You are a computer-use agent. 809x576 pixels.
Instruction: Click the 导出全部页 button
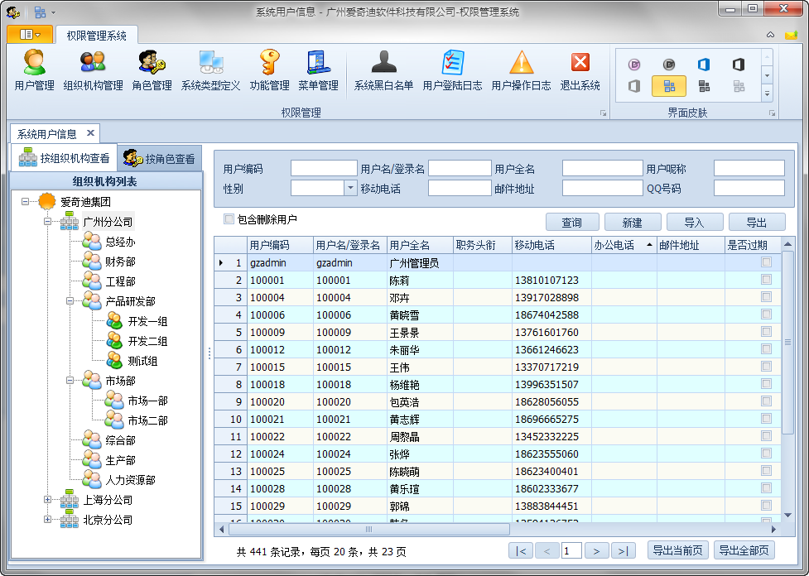[x=744, y=550]
